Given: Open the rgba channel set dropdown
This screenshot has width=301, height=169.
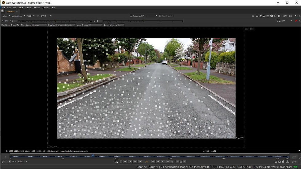Looking at the screenshot, I should point(6,16).
